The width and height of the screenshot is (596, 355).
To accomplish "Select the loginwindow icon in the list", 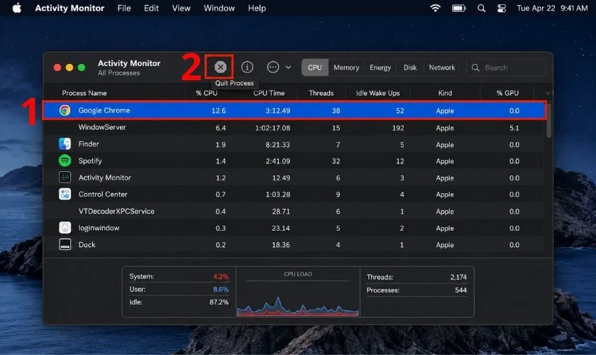I will 65,227.
